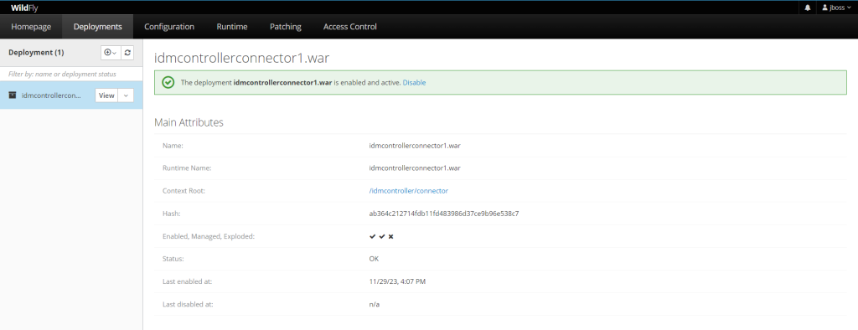Open the /idmcontroller/connector context root link
Screen dimensions: 858x330
[409, 190]
